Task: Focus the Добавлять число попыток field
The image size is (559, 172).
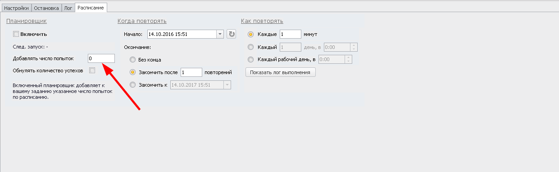Action: click(x=101, y=58)
